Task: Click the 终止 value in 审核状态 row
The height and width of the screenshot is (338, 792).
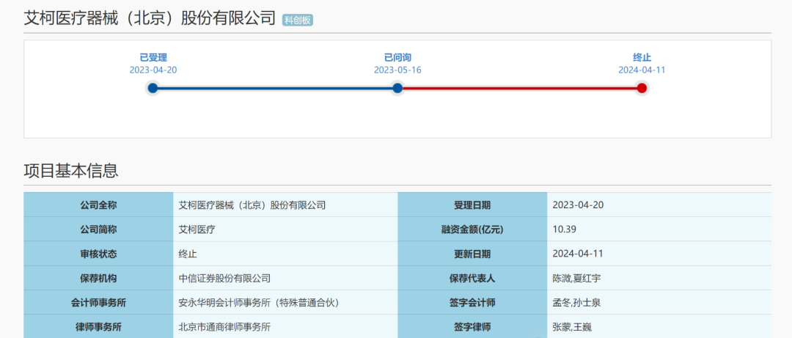Action: coord(285,254)
